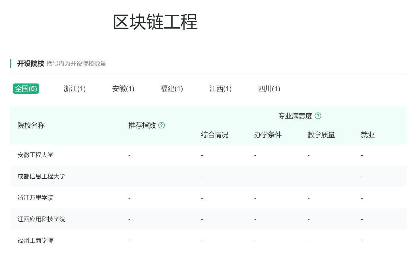Select the 全国(5) region tab
Screen dimensions: 419x255
click(26, 89)
